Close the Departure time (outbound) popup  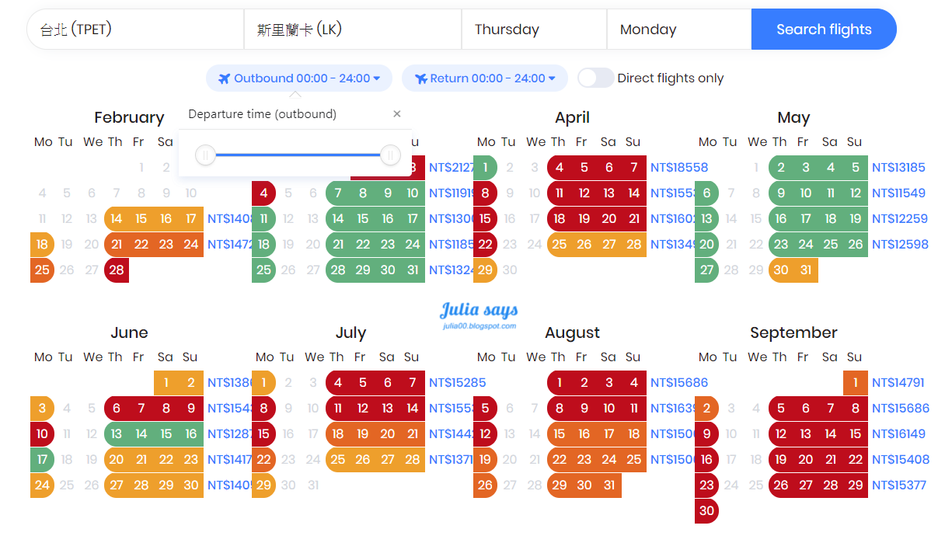397,114
